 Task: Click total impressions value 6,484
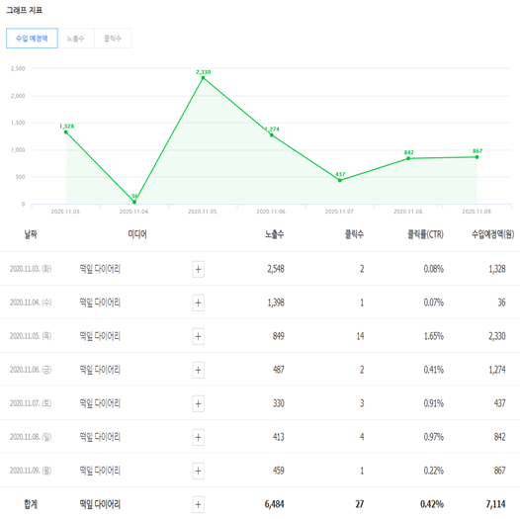pyautogui.click(x=274, y=504)
